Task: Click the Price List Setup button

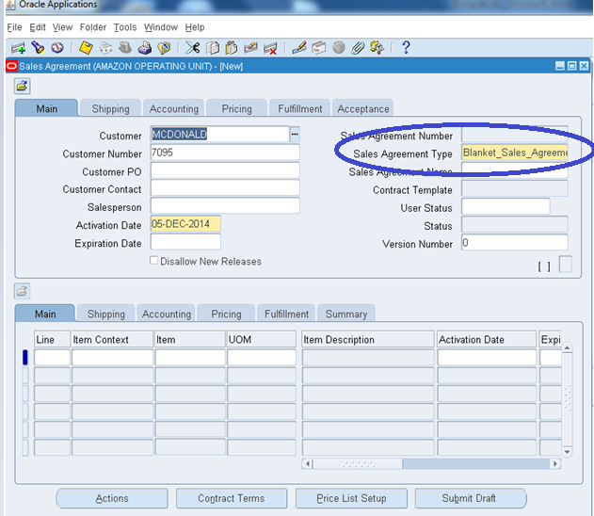Action: pyautogui.click(x=351, y=498)
